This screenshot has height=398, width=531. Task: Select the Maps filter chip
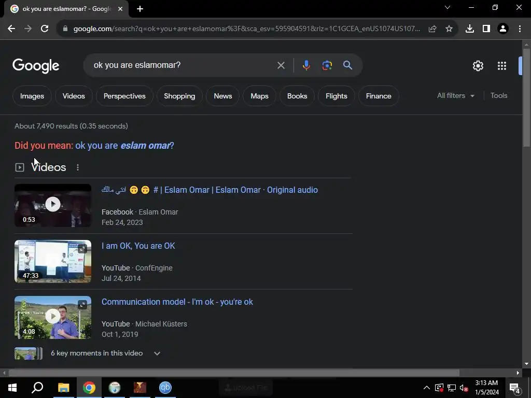coord(259,96)
